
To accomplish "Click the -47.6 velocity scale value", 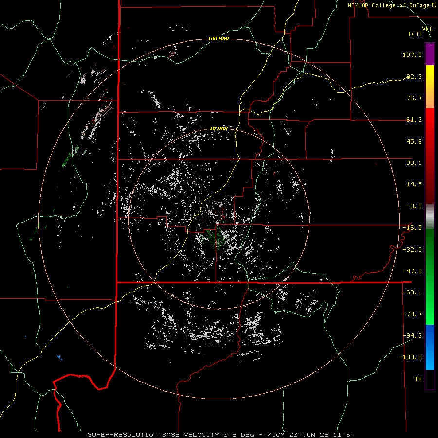I will coord(412,271).
